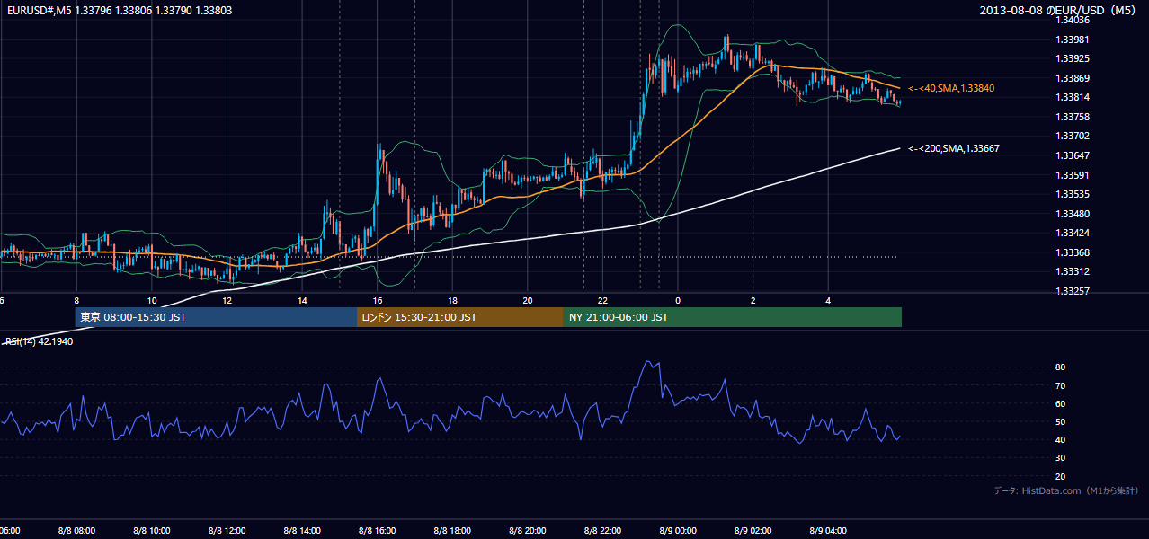This screenshot has width=1149, height=539.
Task: Click price axis value 1.33869
Action: 1072,78
